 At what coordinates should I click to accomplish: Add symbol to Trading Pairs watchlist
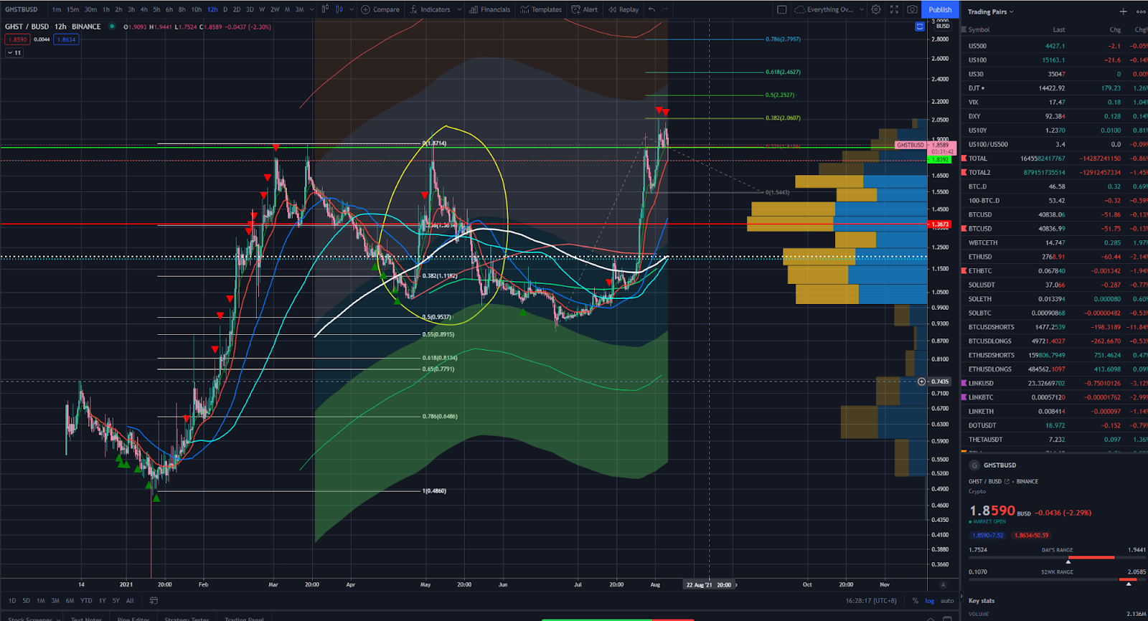(1124, 11)
